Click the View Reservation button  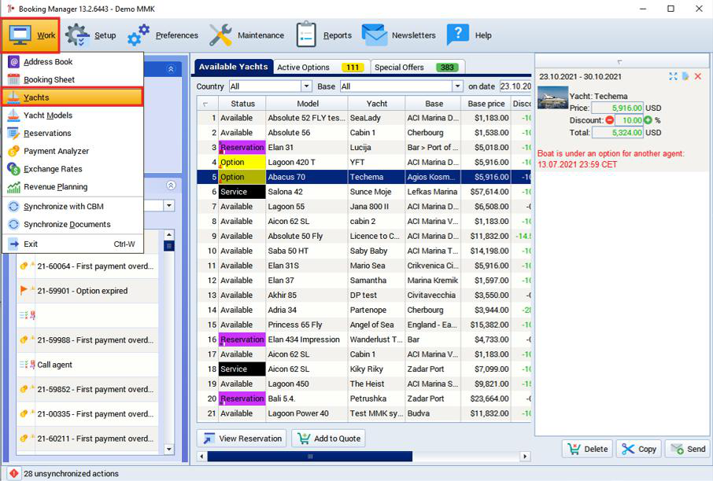coord(242,439)
